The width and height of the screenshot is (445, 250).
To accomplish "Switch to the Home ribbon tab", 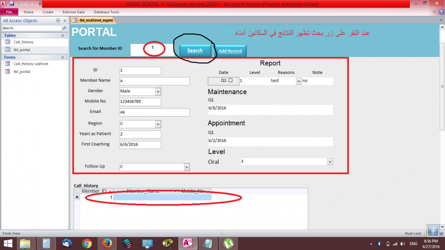I will tap(28, 12).
